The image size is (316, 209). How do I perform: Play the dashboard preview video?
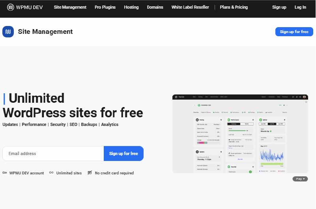[x=300, y=179]
